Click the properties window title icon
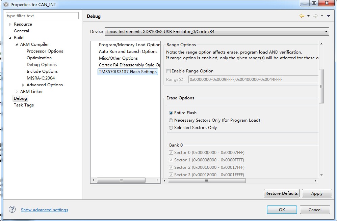 click(6, 4)
